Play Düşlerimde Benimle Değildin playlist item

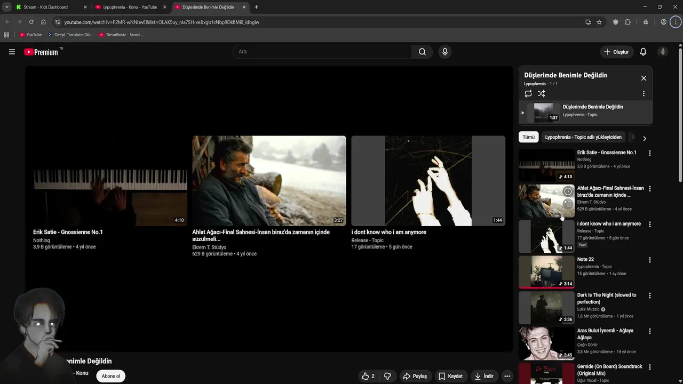pos(586,113)
